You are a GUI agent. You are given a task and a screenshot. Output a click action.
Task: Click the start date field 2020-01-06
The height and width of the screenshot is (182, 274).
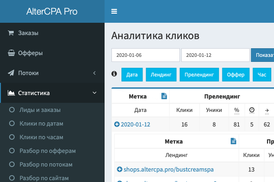(146, 55)
